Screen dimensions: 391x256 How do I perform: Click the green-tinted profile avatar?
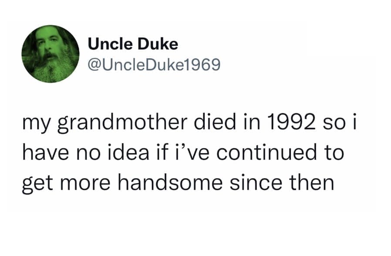(x=50, y=54)
